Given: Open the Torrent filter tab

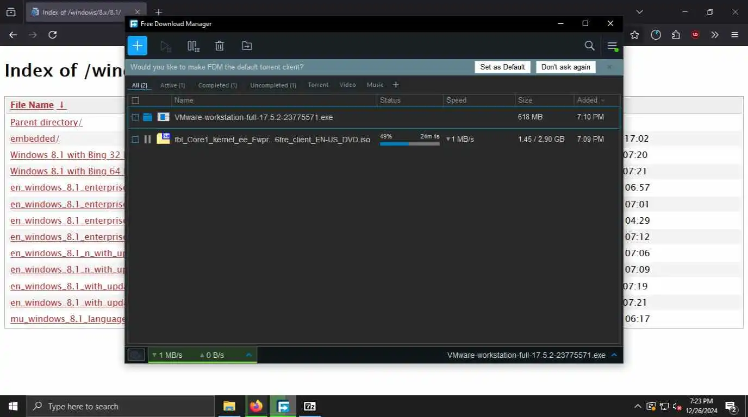Looking at the screenshot, I should [318, 85].
